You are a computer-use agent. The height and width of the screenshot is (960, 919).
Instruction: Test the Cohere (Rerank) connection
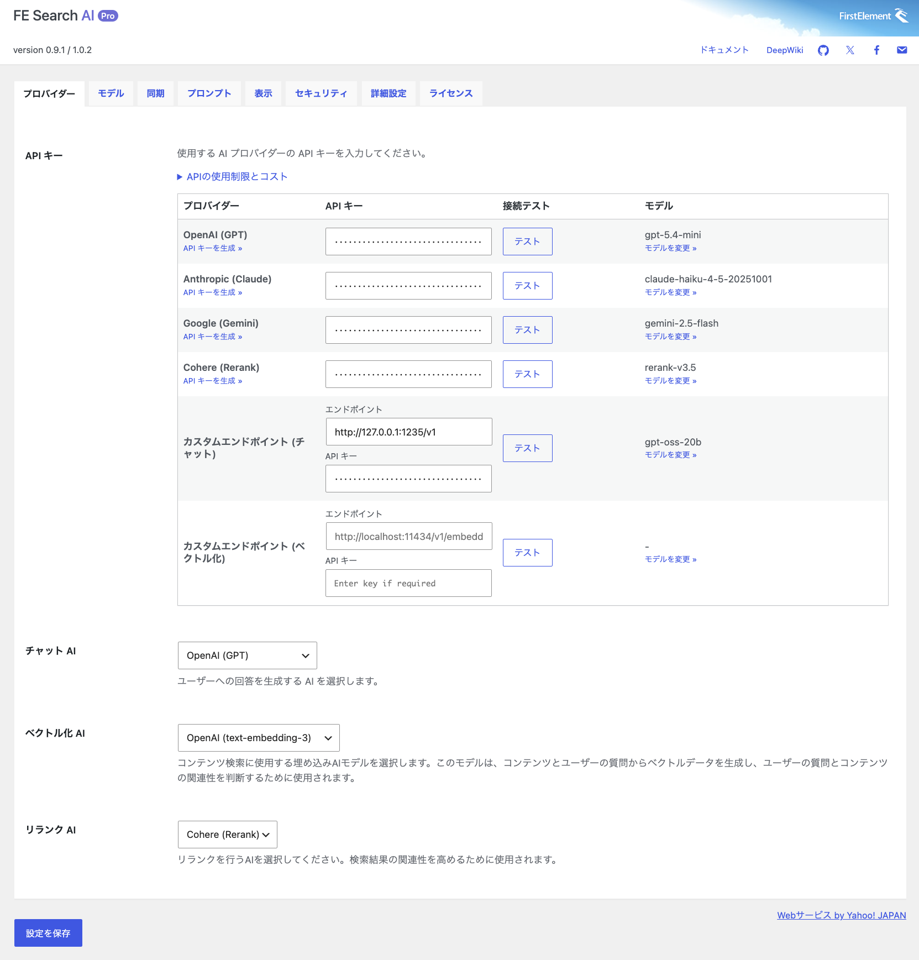(x=527, y=374)
